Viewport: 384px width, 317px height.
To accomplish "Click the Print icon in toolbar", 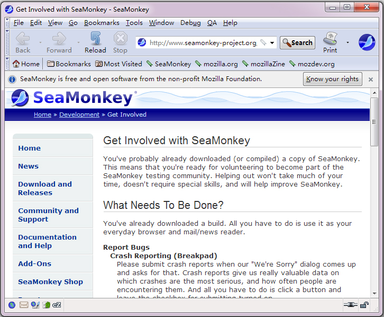I will (330, 42).
